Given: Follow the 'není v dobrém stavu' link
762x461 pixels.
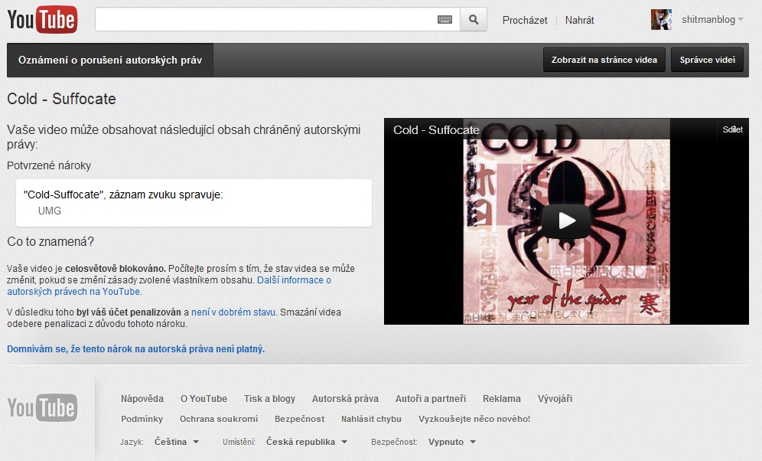Looking at the screenshot, I should 233,312.
